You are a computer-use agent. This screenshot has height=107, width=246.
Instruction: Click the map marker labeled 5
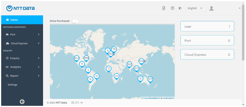pos(88,71)
